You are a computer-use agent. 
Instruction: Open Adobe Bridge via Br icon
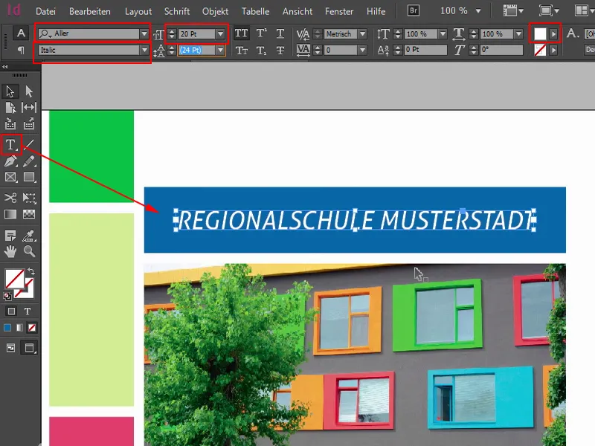[x=414, y=10]
